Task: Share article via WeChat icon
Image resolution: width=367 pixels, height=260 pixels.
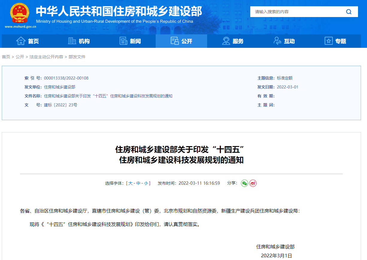Action: pos(245,183)
